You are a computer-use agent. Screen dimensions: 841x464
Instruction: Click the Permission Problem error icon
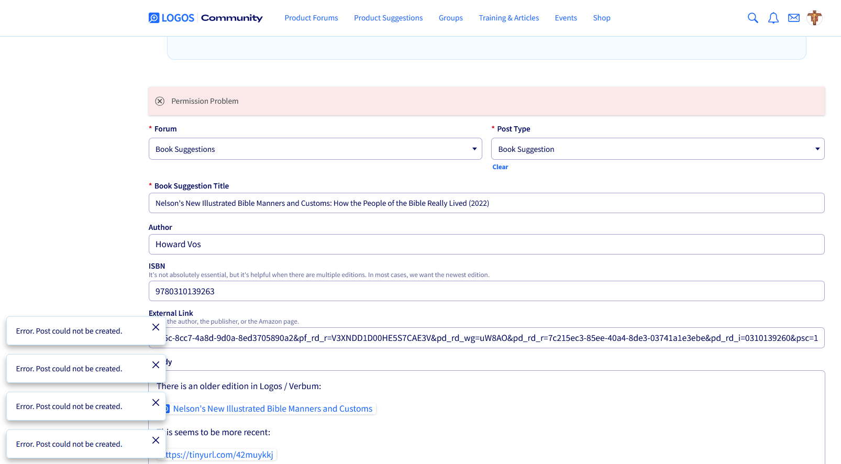click(160, 101)
